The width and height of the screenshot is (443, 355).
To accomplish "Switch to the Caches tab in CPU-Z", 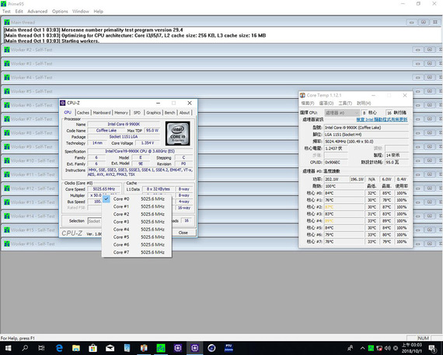I will [x=83, y=113].
